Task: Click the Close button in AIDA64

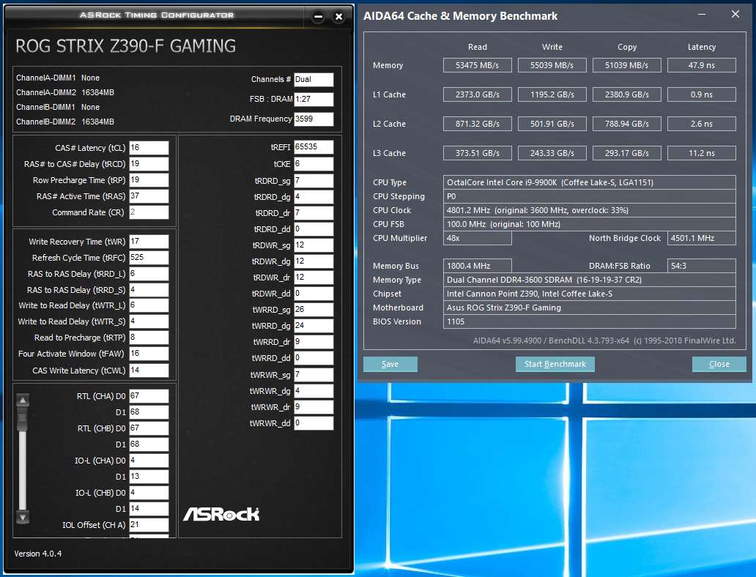Action: [x=719, y=364]
